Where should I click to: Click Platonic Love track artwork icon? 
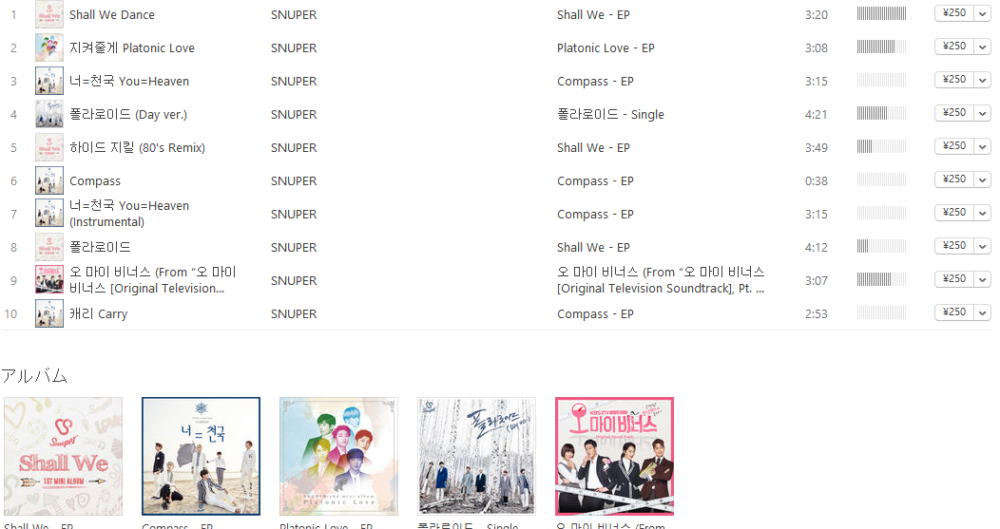(49, 47)
